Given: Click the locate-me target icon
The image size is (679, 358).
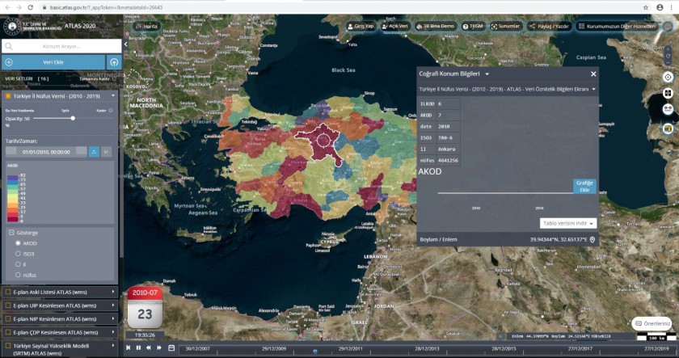Looking at the screenshot, I should 668,78.
